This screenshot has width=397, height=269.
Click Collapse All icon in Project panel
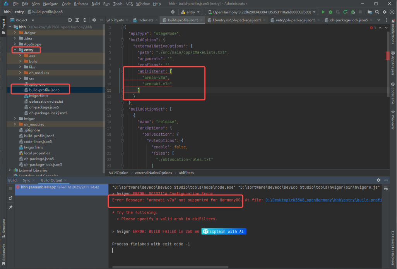[x=84, y=20]
